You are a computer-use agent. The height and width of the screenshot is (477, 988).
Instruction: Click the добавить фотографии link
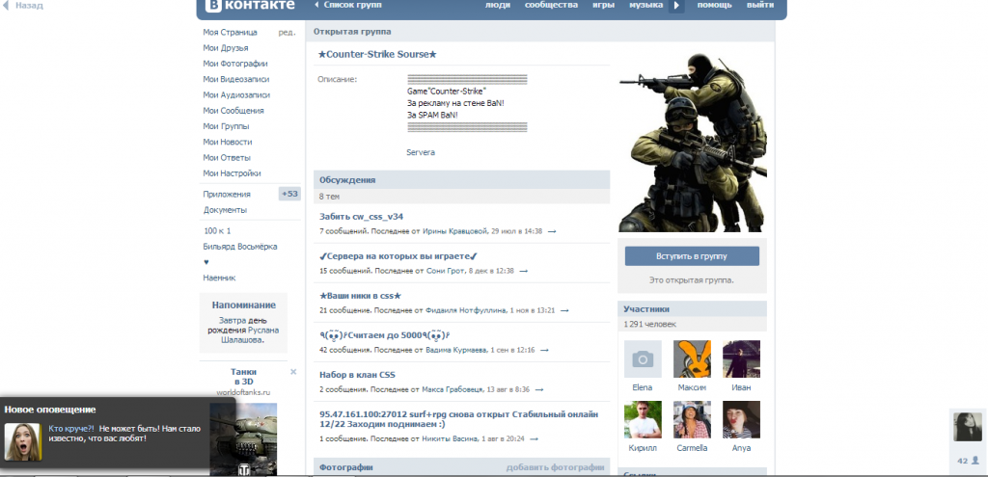click(555, 467)
